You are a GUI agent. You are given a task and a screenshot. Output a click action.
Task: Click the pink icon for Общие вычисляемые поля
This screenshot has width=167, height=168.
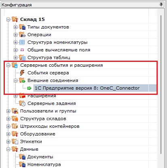(x=22, y=50)
